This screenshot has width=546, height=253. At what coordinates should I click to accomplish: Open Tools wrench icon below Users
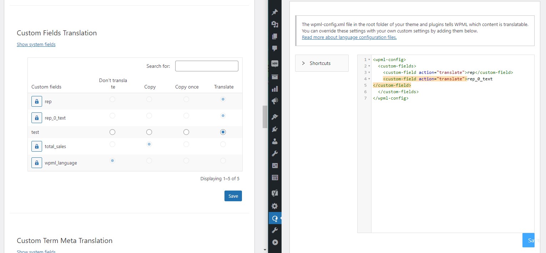pyautogui.click(x=275, y=153)
